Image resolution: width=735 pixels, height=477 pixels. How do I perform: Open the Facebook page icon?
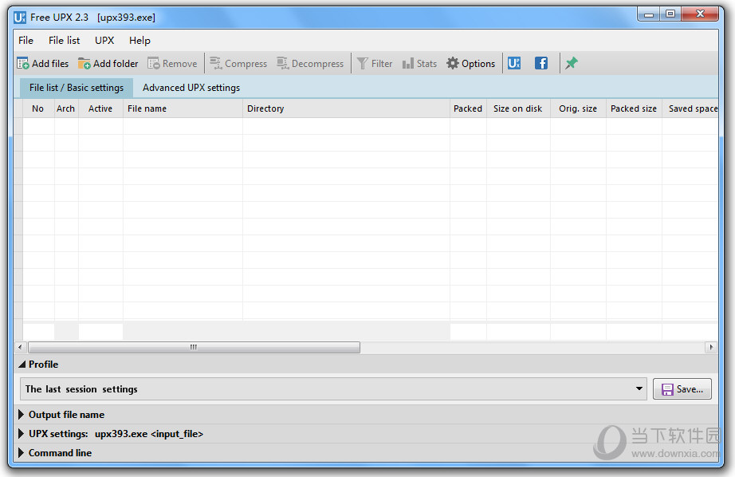click(541, 63)
